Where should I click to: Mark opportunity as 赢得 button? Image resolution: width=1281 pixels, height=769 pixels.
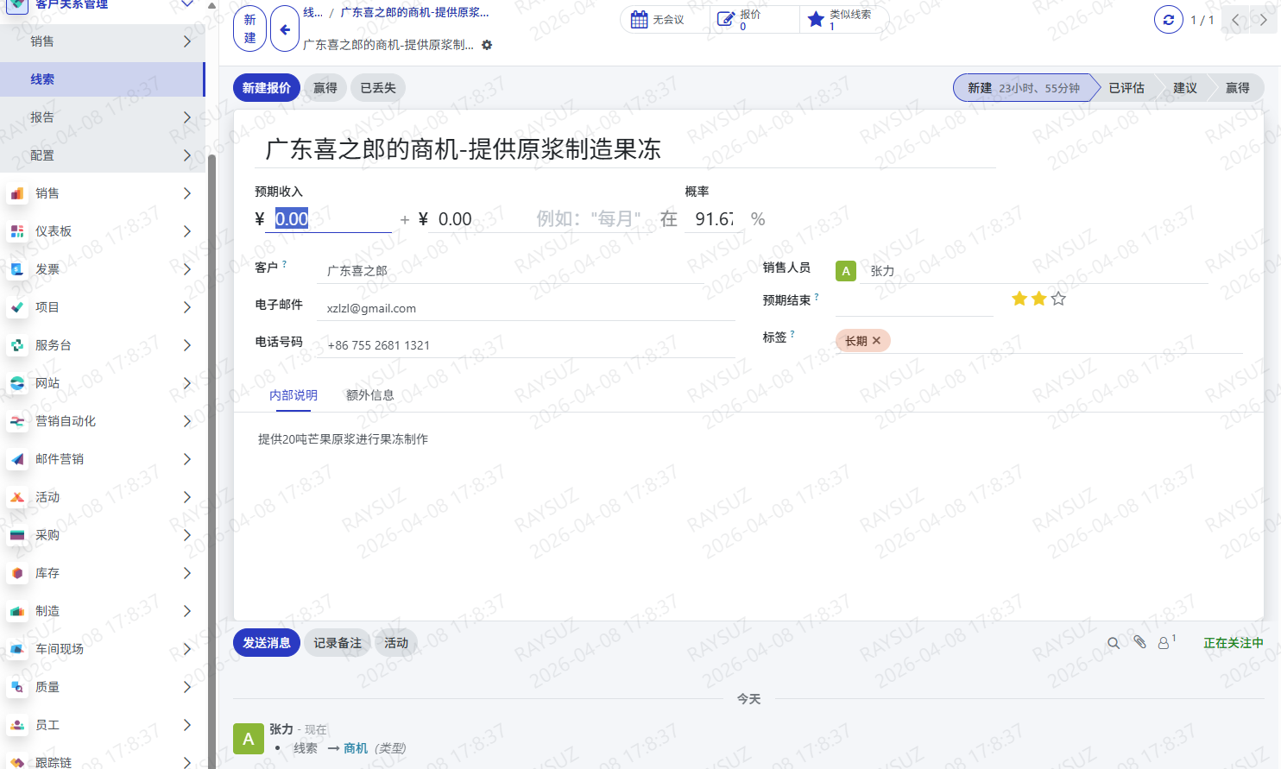click(325, 88)
